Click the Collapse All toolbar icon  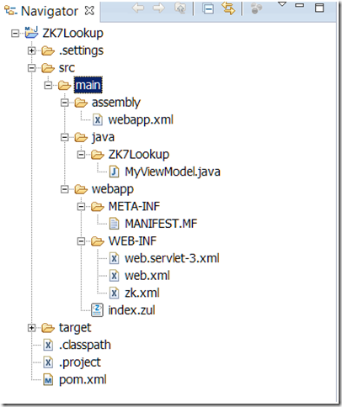tap(208, 8)
